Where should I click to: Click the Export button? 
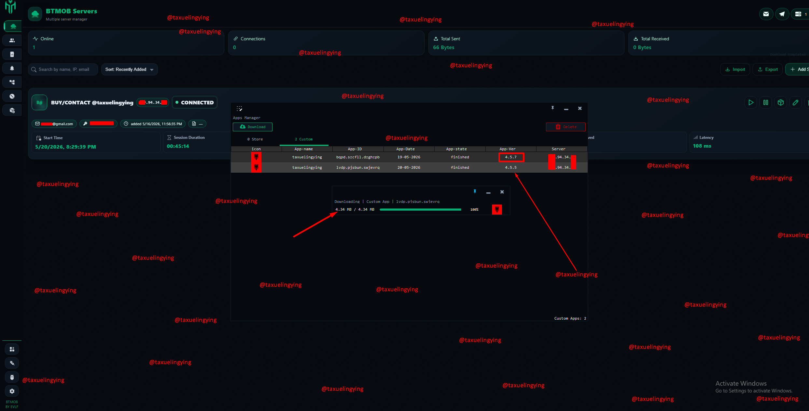[x=768, y=69]
